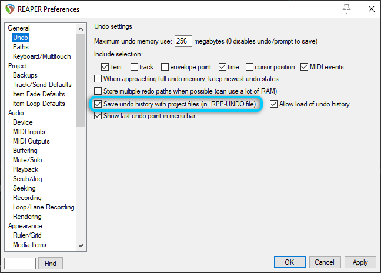Open the Recording preferences page
This screenshot has width=381, height=273.
[27, 198]
